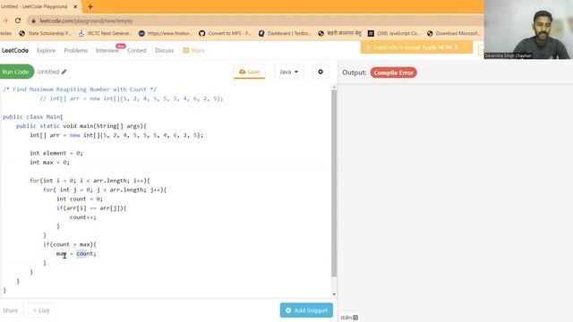Click the Add Snippet button
The image size is (573, 322).
tap(306, 310)
